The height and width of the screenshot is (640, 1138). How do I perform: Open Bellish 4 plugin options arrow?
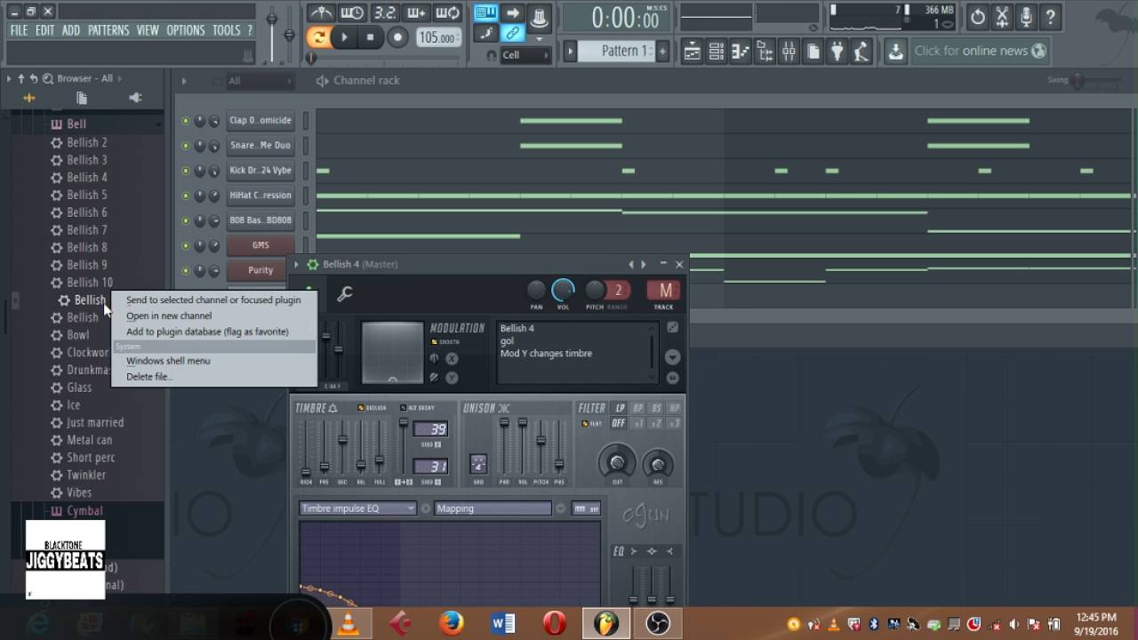tap(297, 264)
